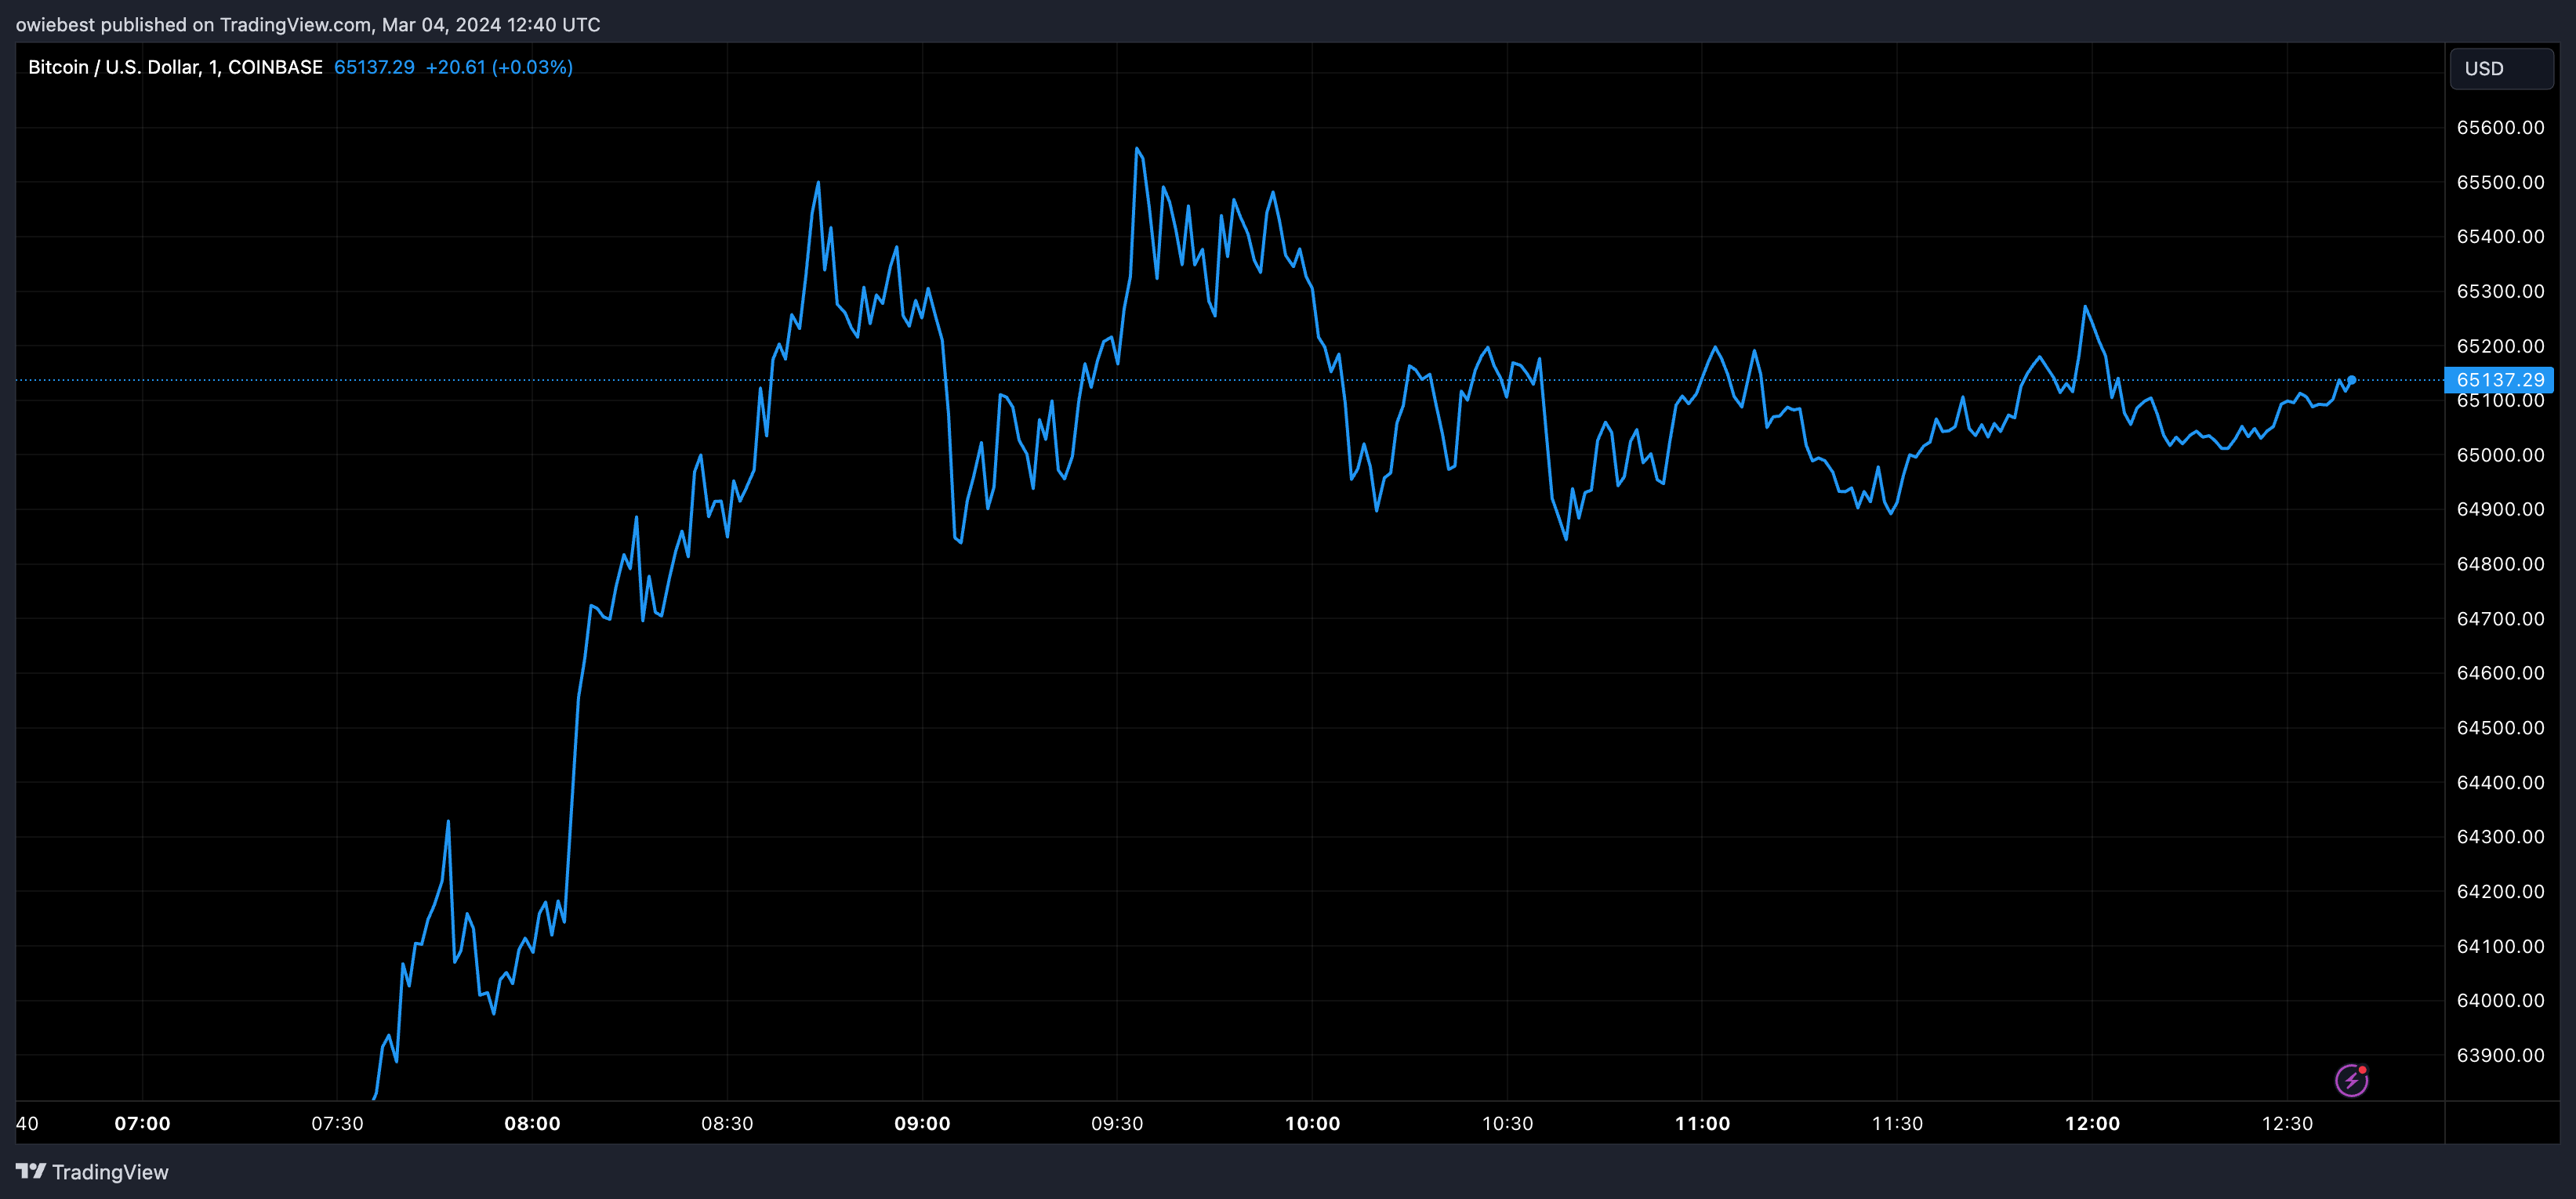The width and height of the screenshot is (2576, 1199).
Task: Click the owiebest username link
Action: [55, 24]
